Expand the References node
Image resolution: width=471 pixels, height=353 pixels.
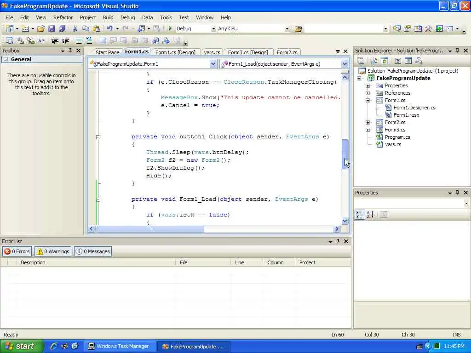click(368, 93)
